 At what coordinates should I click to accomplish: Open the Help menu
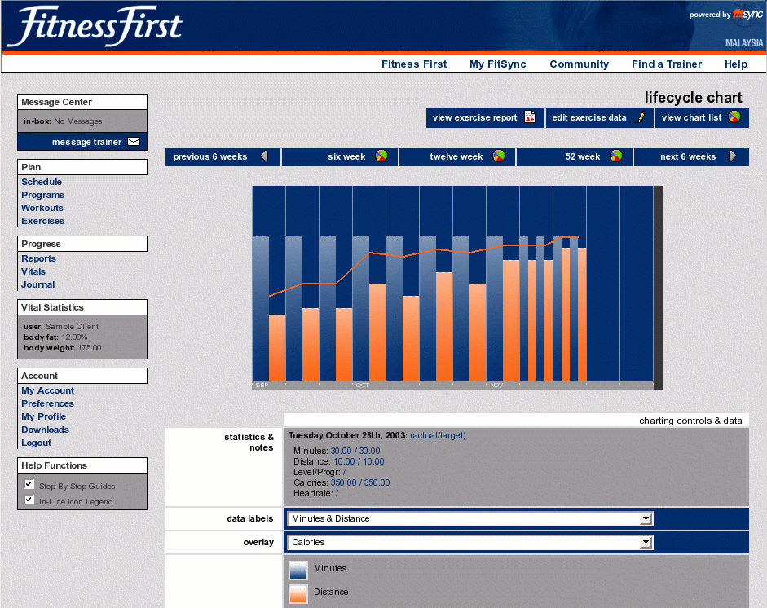tap(736, 64)
